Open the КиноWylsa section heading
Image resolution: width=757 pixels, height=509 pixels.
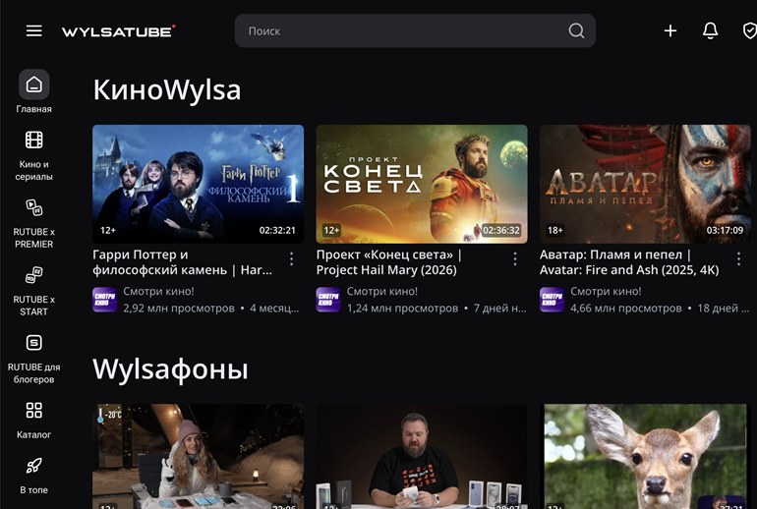[x=166, y=89]
